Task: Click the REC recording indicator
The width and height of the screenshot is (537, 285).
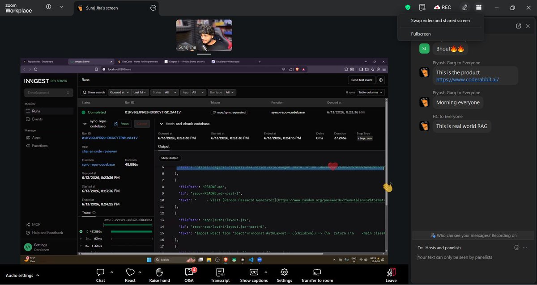Action: point(443,7)
